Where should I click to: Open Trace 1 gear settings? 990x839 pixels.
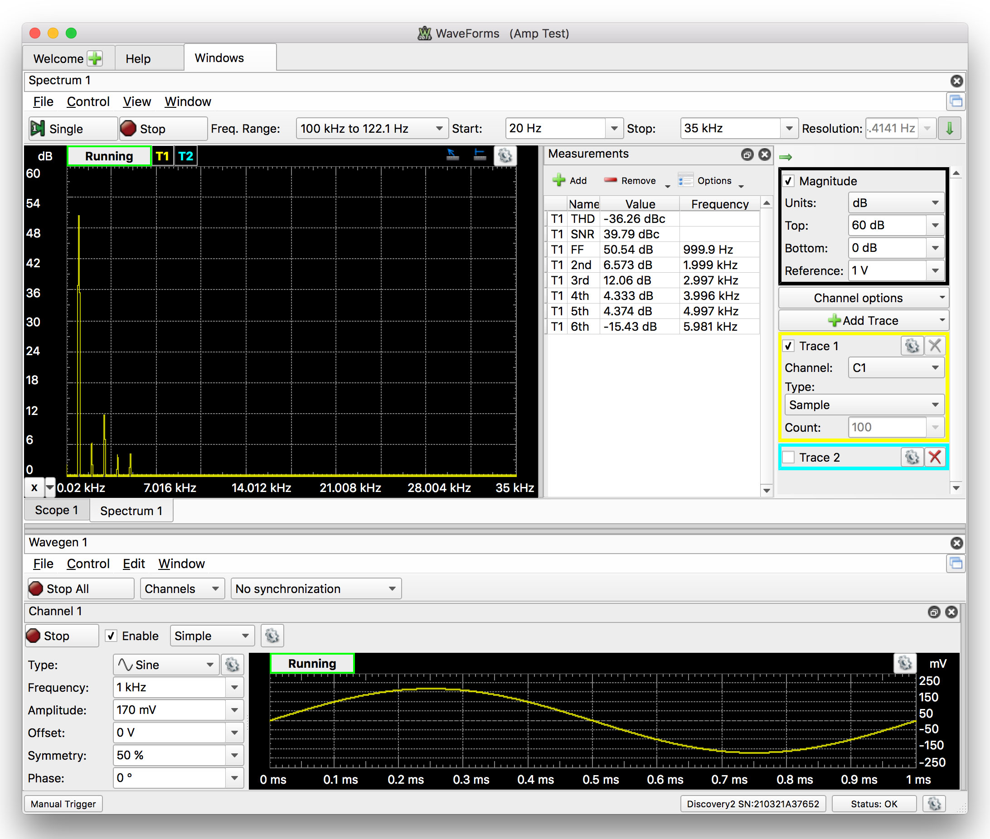coord(912,346)
